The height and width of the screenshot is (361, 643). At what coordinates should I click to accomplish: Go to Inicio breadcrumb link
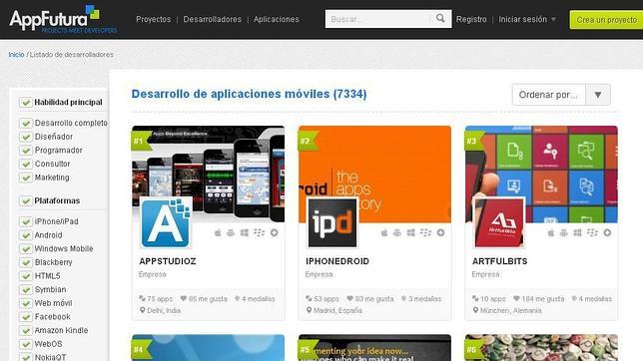pos(16,55)
